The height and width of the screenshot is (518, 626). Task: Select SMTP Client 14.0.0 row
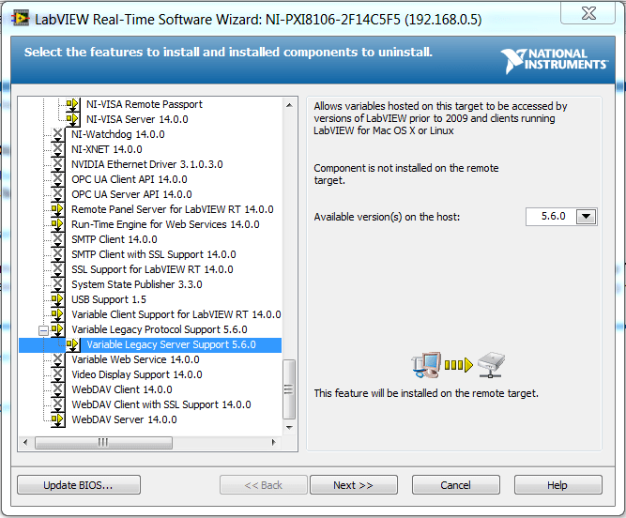tap(115, 239)
